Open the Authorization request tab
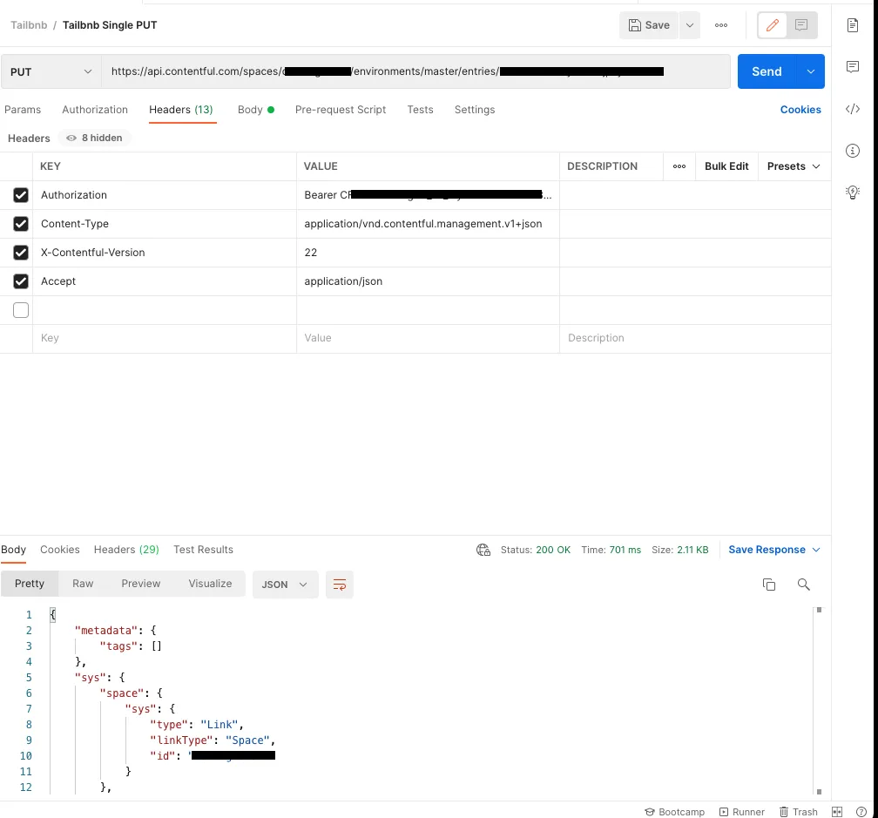Image resolution: width=878 pixels, height=818 pixels. coord(95,110)
